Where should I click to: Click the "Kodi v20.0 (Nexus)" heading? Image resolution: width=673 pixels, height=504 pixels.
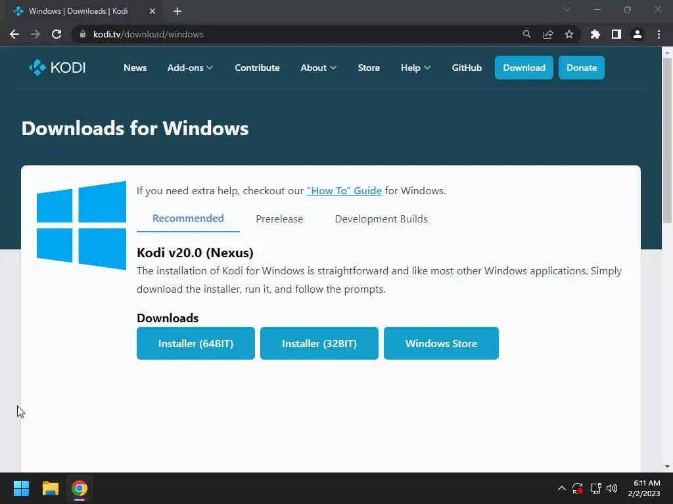[195, 253]
